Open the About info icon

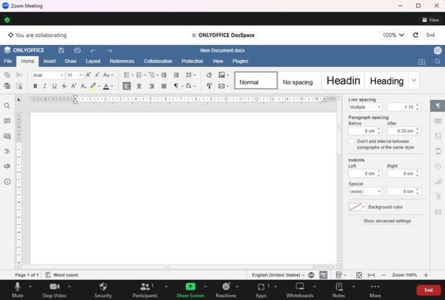tap(7, 182)
